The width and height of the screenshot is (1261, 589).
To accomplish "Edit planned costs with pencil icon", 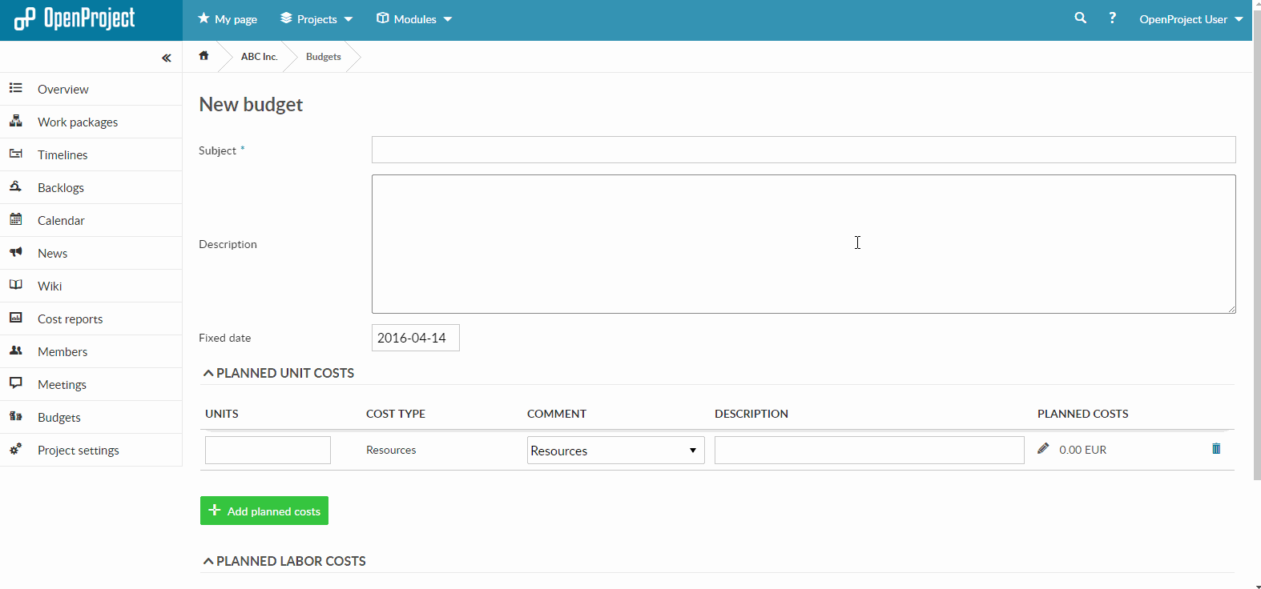I will point(1043,449).
